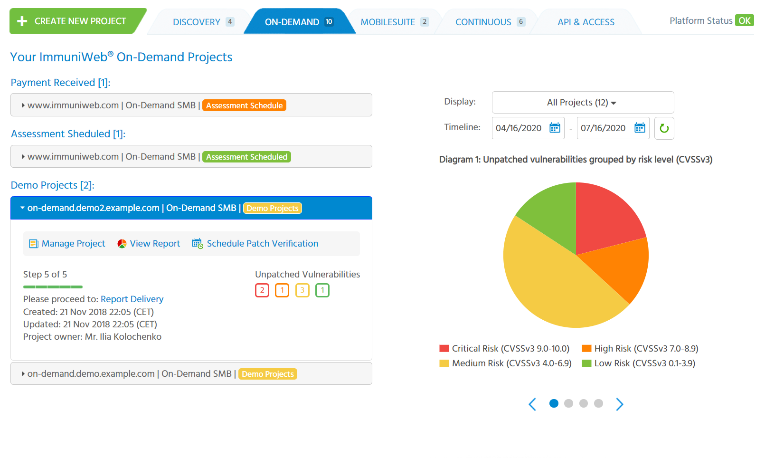Select the first diagram pagination dot
This screenshot has height=458, width=765.
click(554, 403)
